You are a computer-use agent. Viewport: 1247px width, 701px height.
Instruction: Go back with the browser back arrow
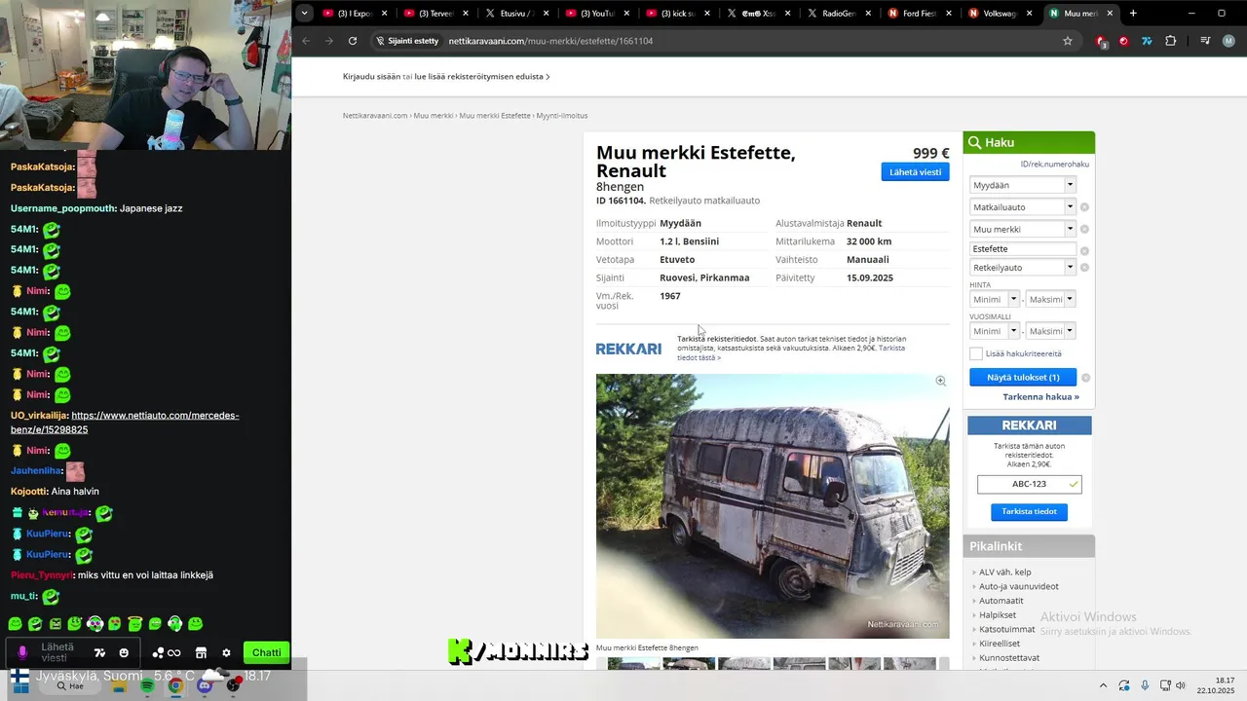[306, 41]
